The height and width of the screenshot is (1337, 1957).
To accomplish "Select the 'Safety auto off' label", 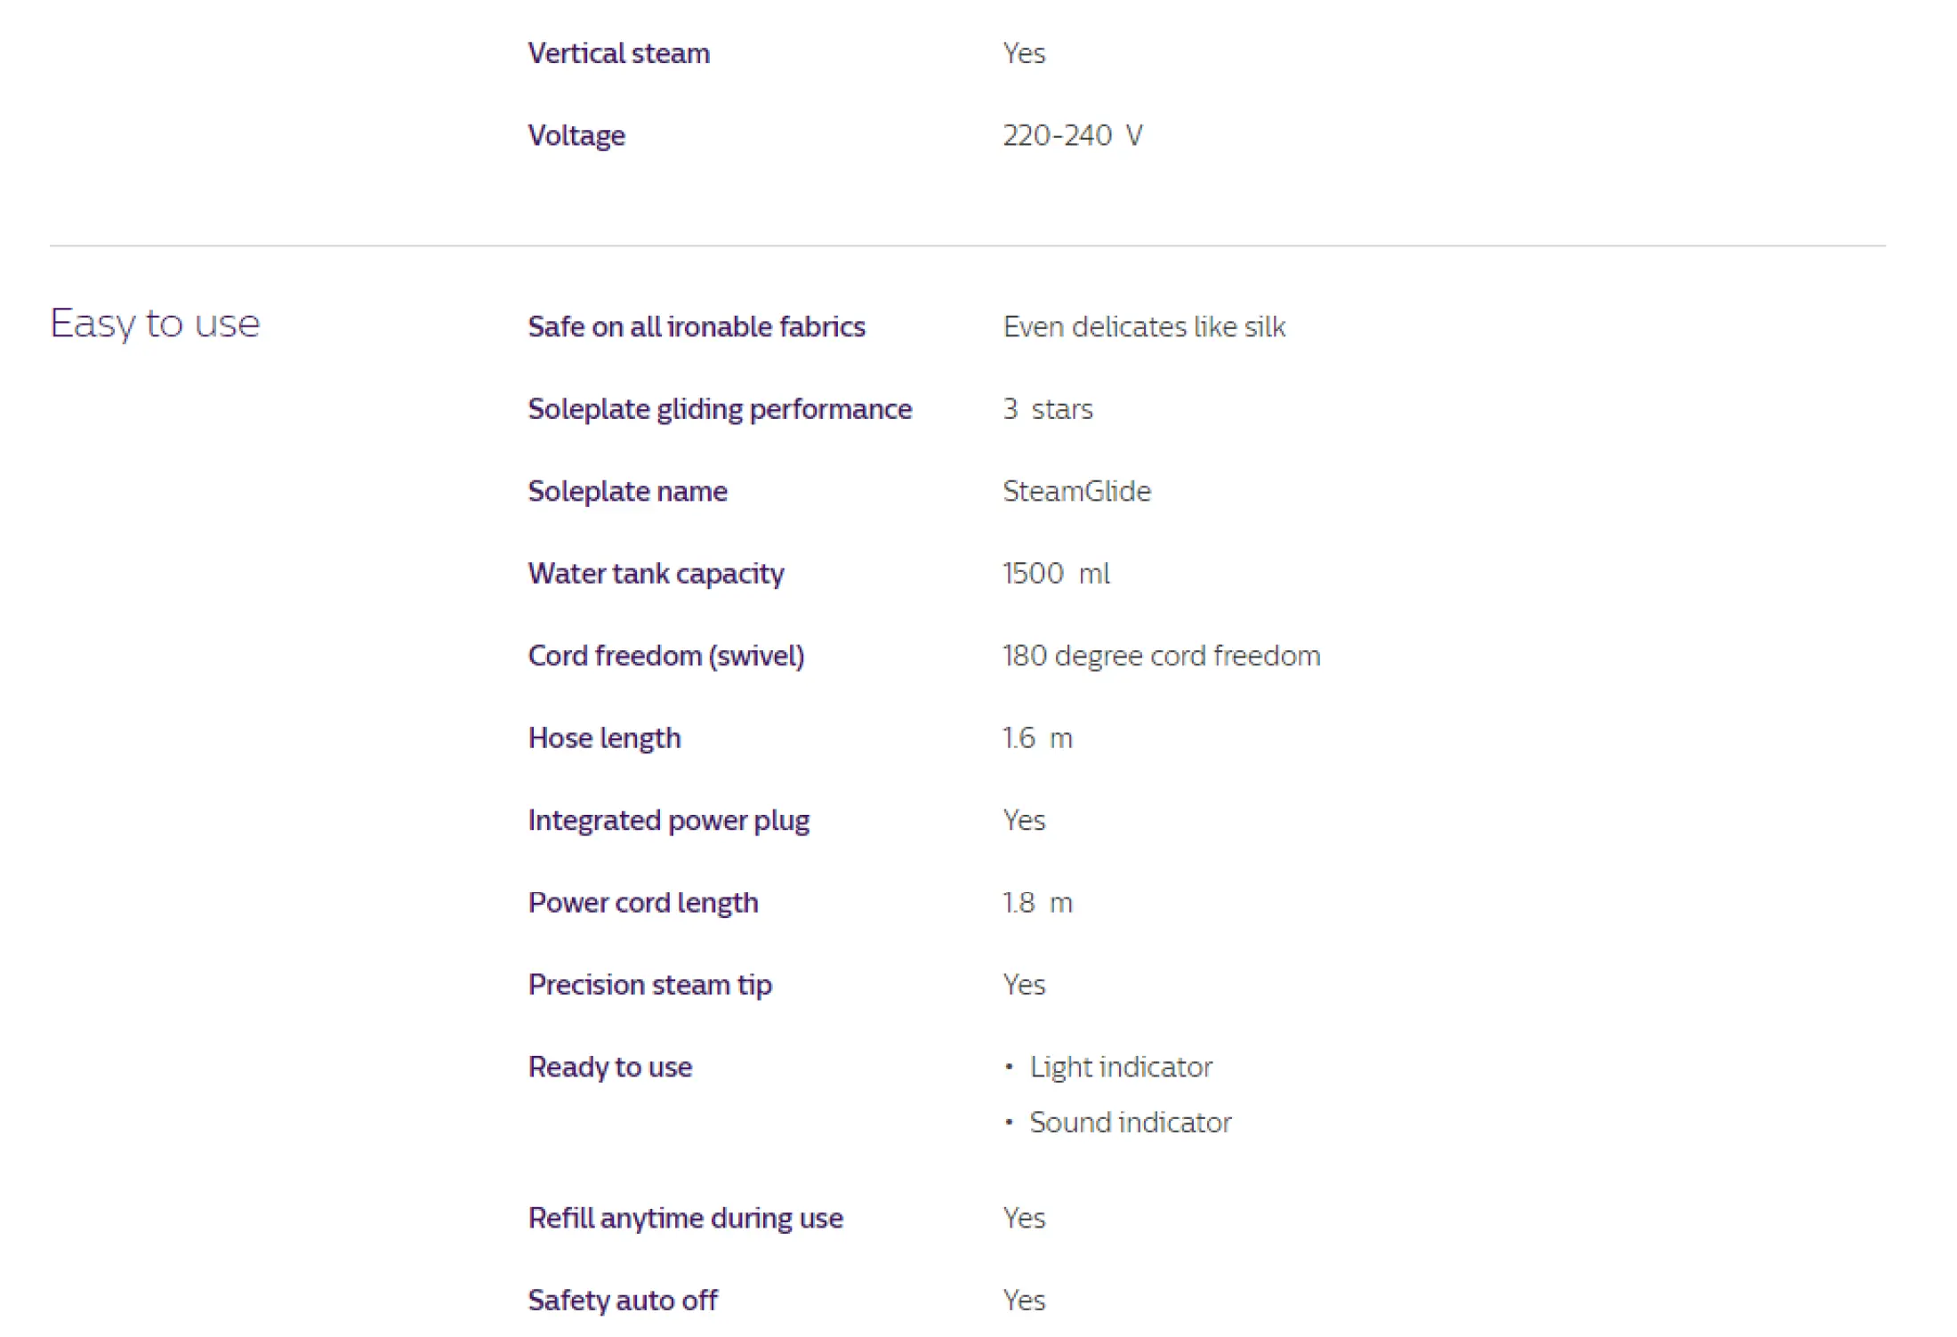I will [623, 1301].
